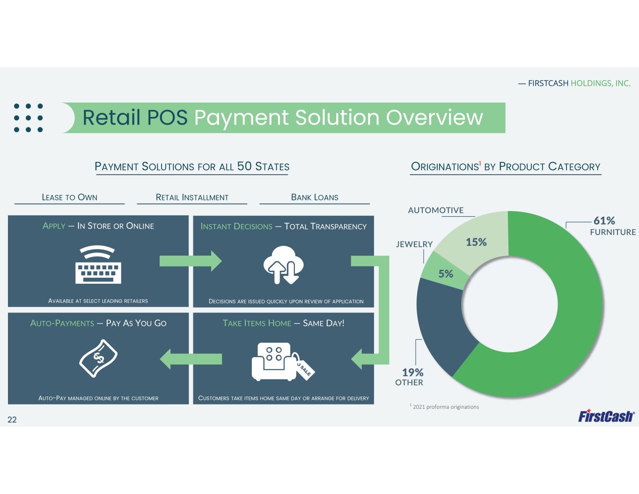The image size is (639, 494).
Task: Select the Lease to Own heading
Action: tap(69, 197)
